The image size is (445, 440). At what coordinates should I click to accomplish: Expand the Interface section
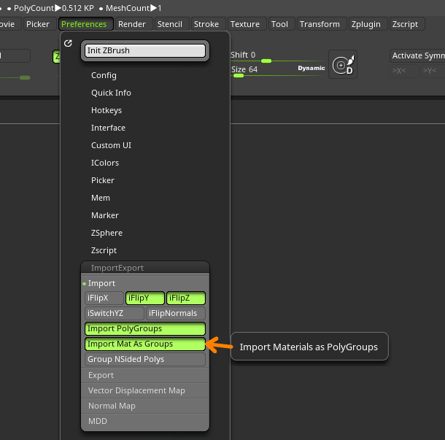(x=108, y=128)
